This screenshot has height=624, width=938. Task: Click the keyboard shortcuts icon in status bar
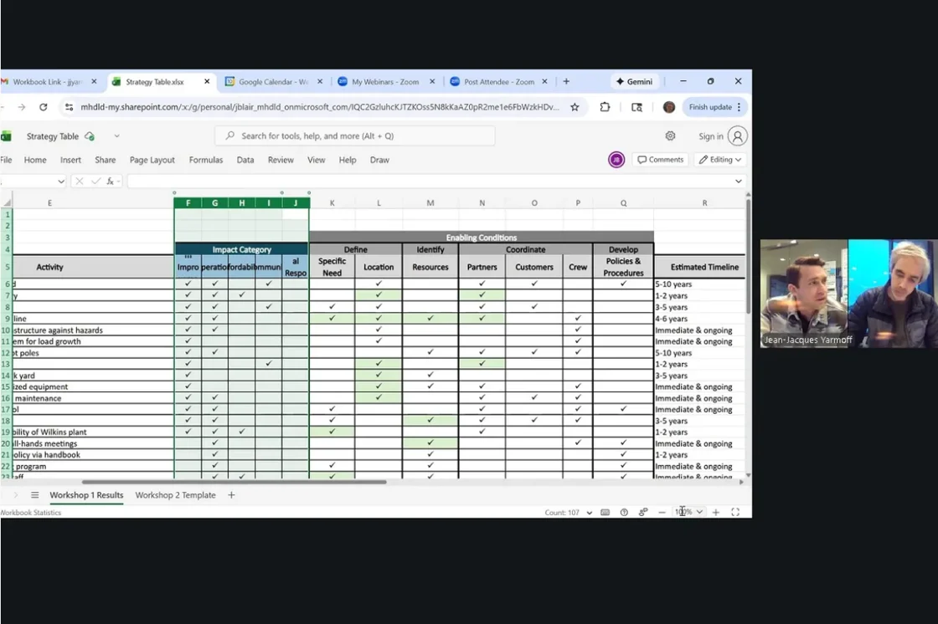(x=604, y=511)
